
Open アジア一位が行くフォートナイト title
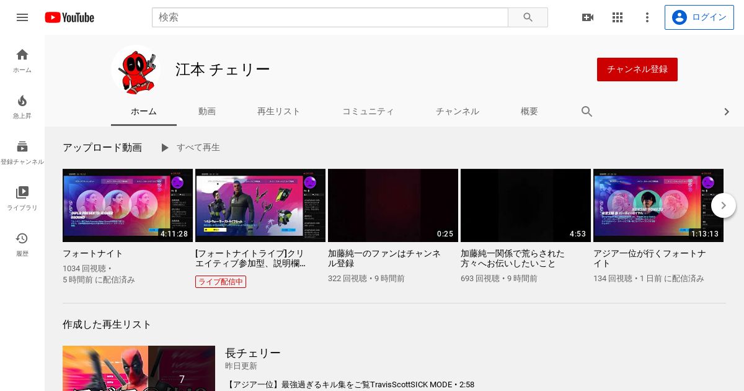coord(650,259)
